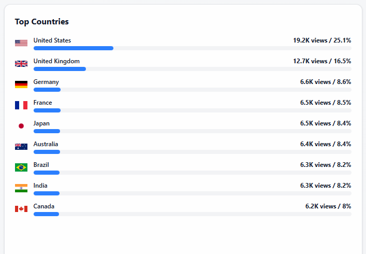Select the Japan country label
This screenshot has height=254, width=366.
pos(41,123)
